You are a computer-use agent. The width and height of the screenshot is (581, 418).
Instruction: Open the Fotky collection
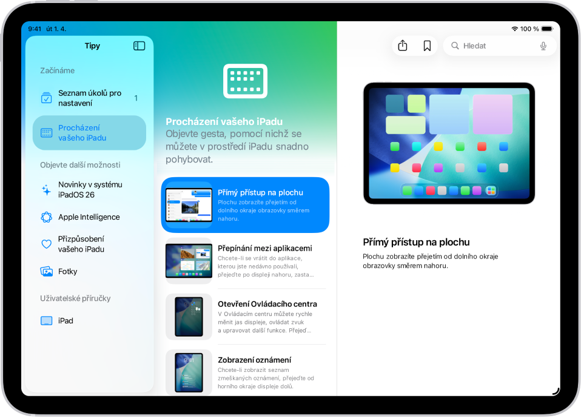click(89, 271)
